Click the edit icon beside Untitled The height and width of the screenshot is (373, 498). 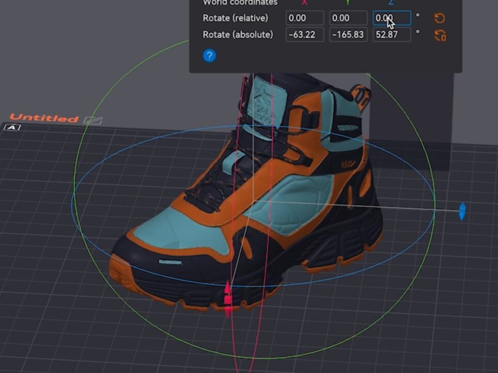[x=93, y=120]
